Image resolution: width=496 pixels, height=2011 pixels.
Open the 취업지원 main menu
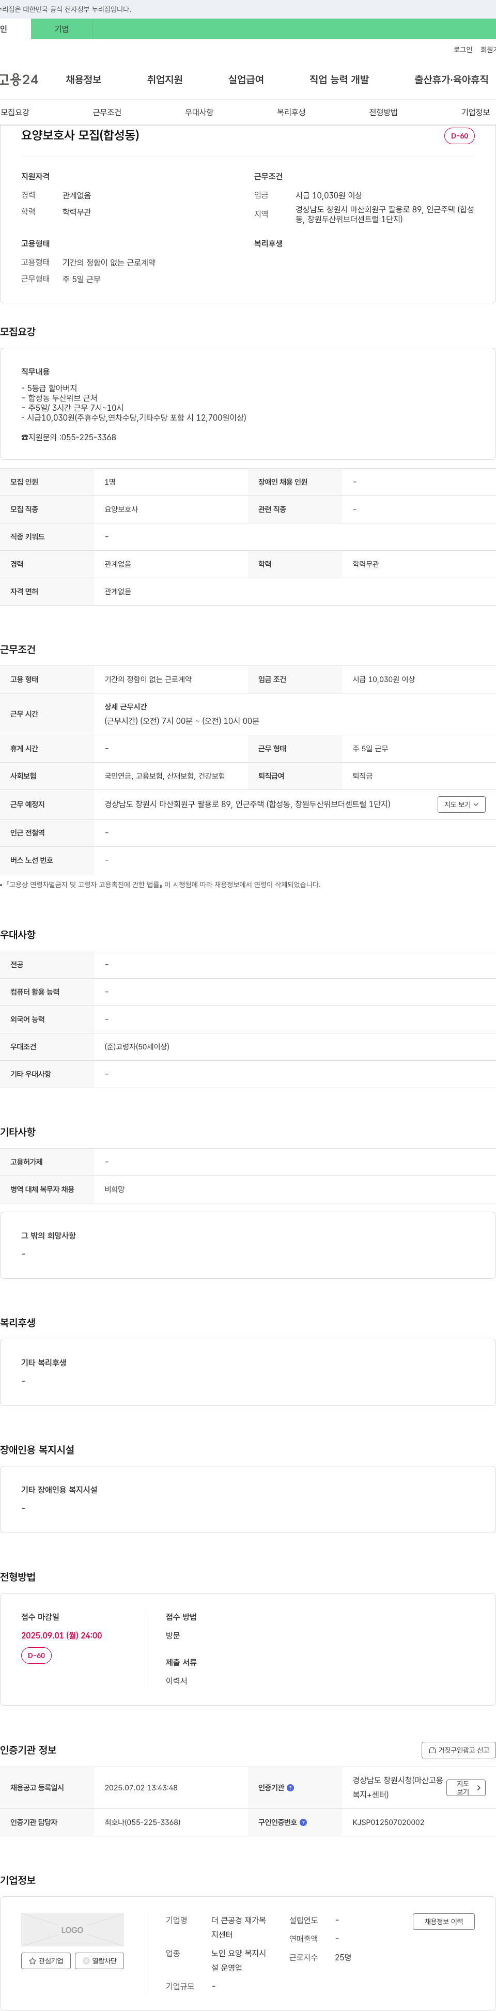pyautogui.click(x=165, y=80)
